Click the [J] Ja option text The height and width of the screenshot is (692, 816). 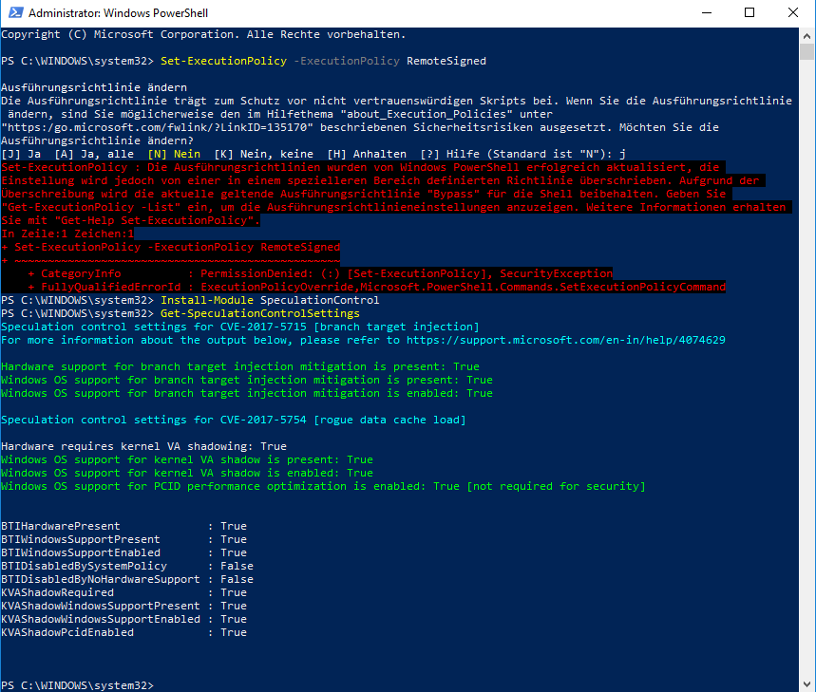21,154
